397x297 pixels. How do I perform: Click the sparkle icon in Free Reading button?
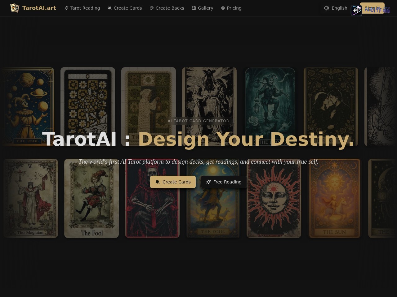(208, 182)
